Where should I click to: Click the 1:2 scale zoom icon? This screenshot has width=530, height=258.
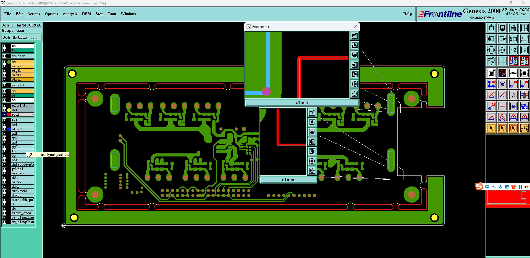coord(513,50)
